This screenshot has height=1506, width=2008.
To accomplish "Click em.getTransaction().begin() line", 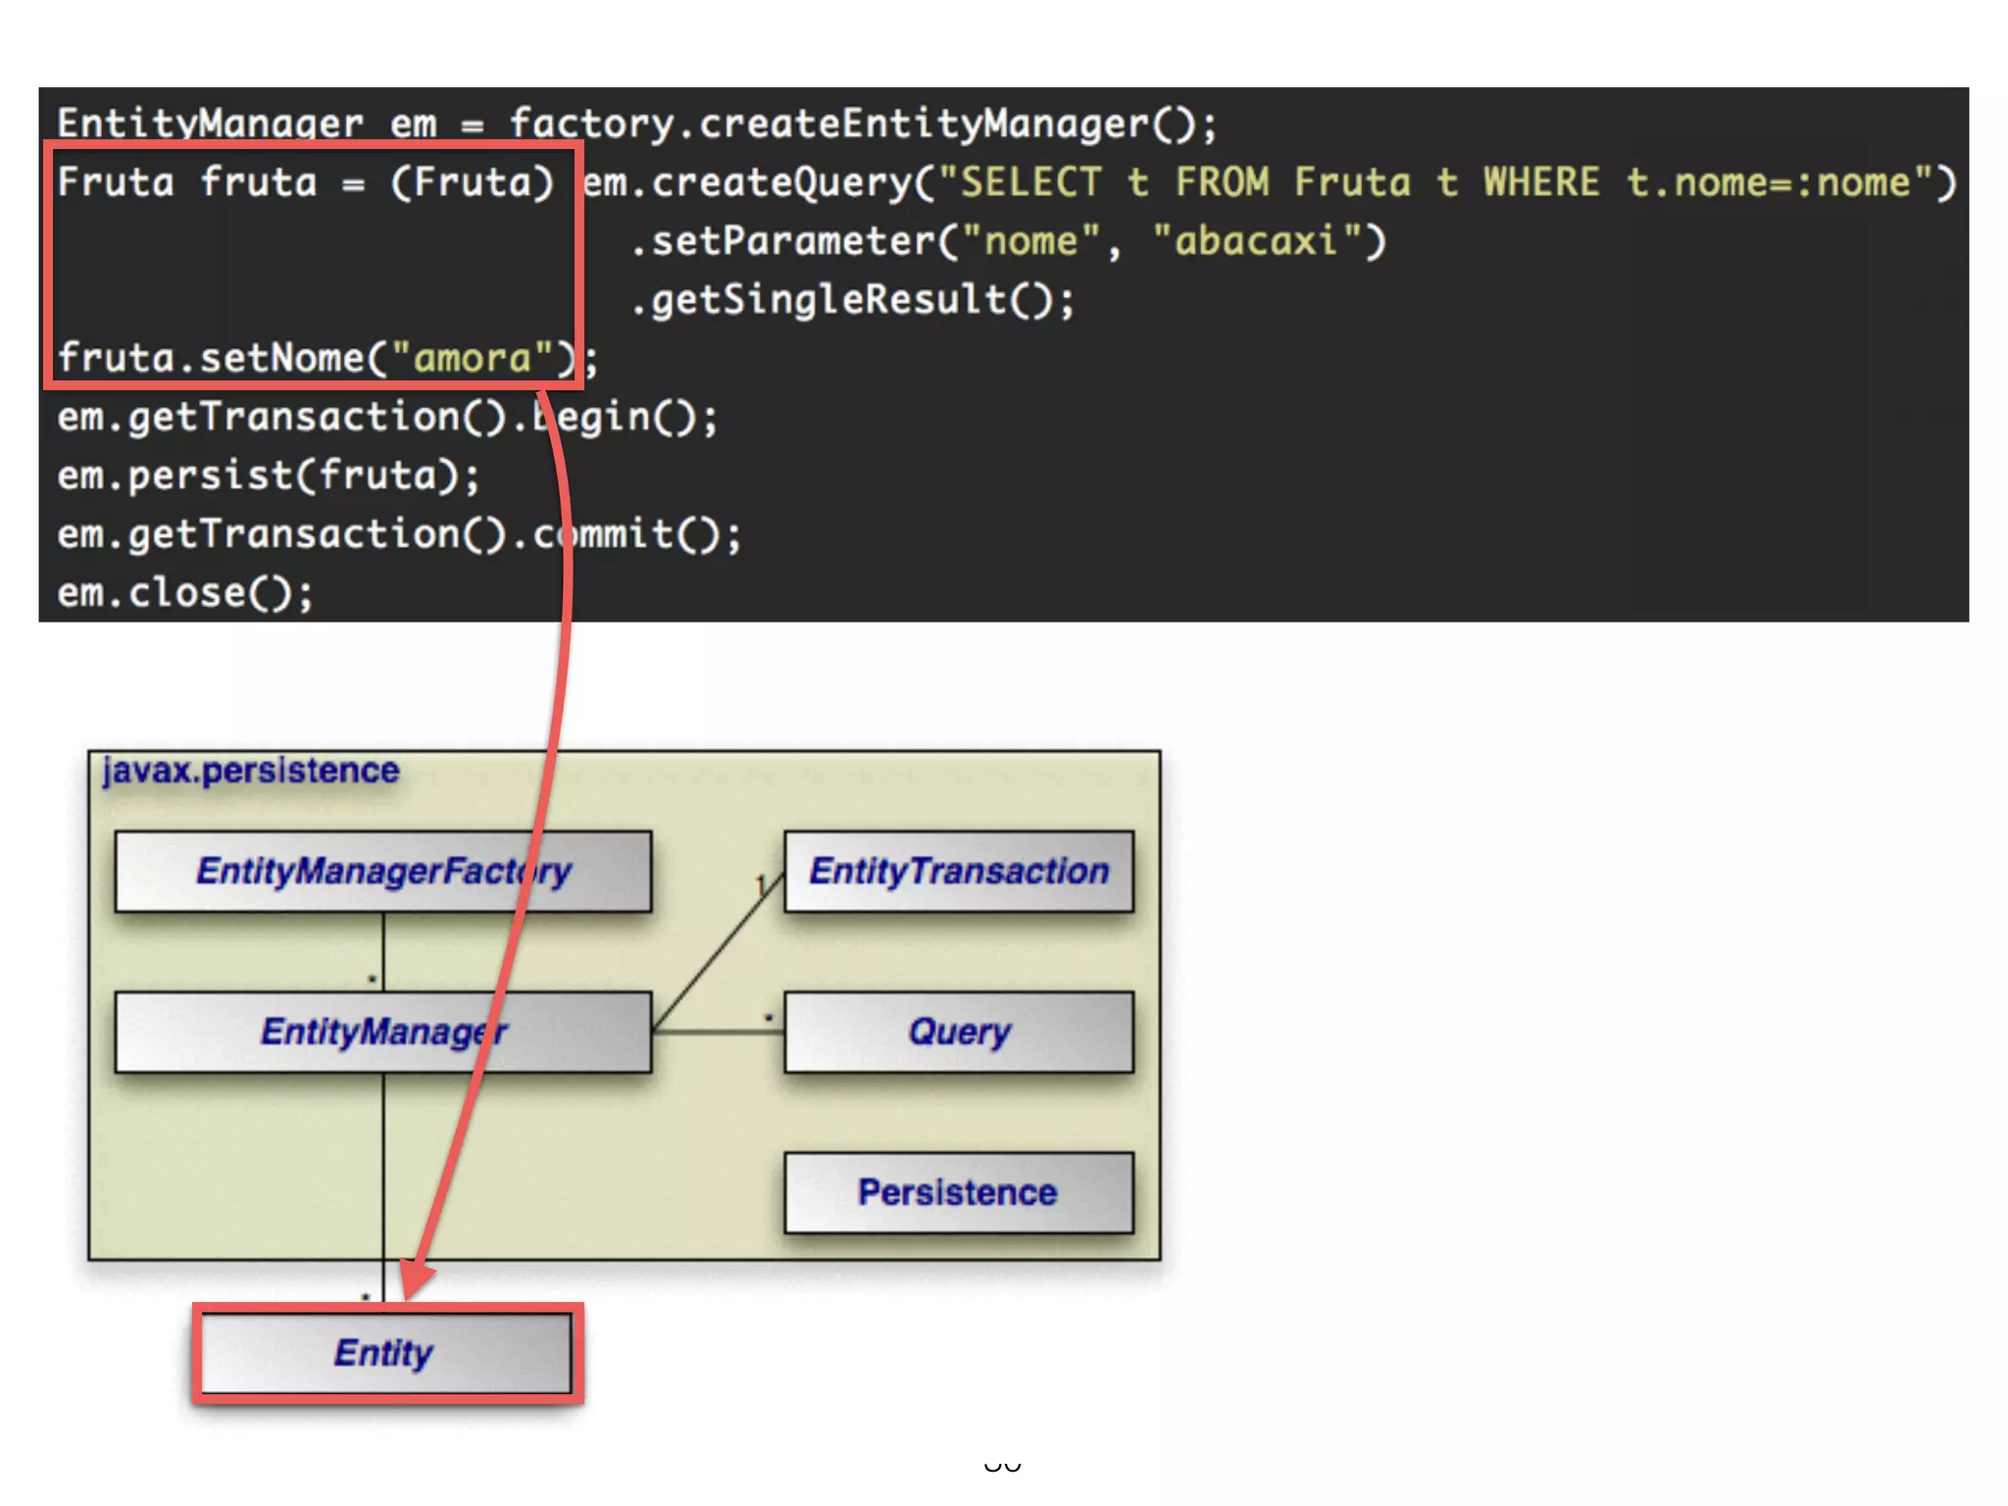I will point(387,418).
